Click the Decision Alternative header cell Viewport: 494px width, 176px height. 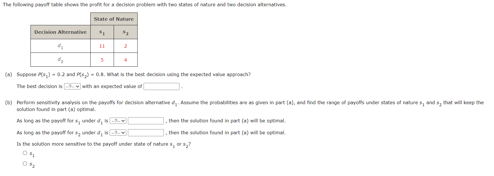click(60, 32)
